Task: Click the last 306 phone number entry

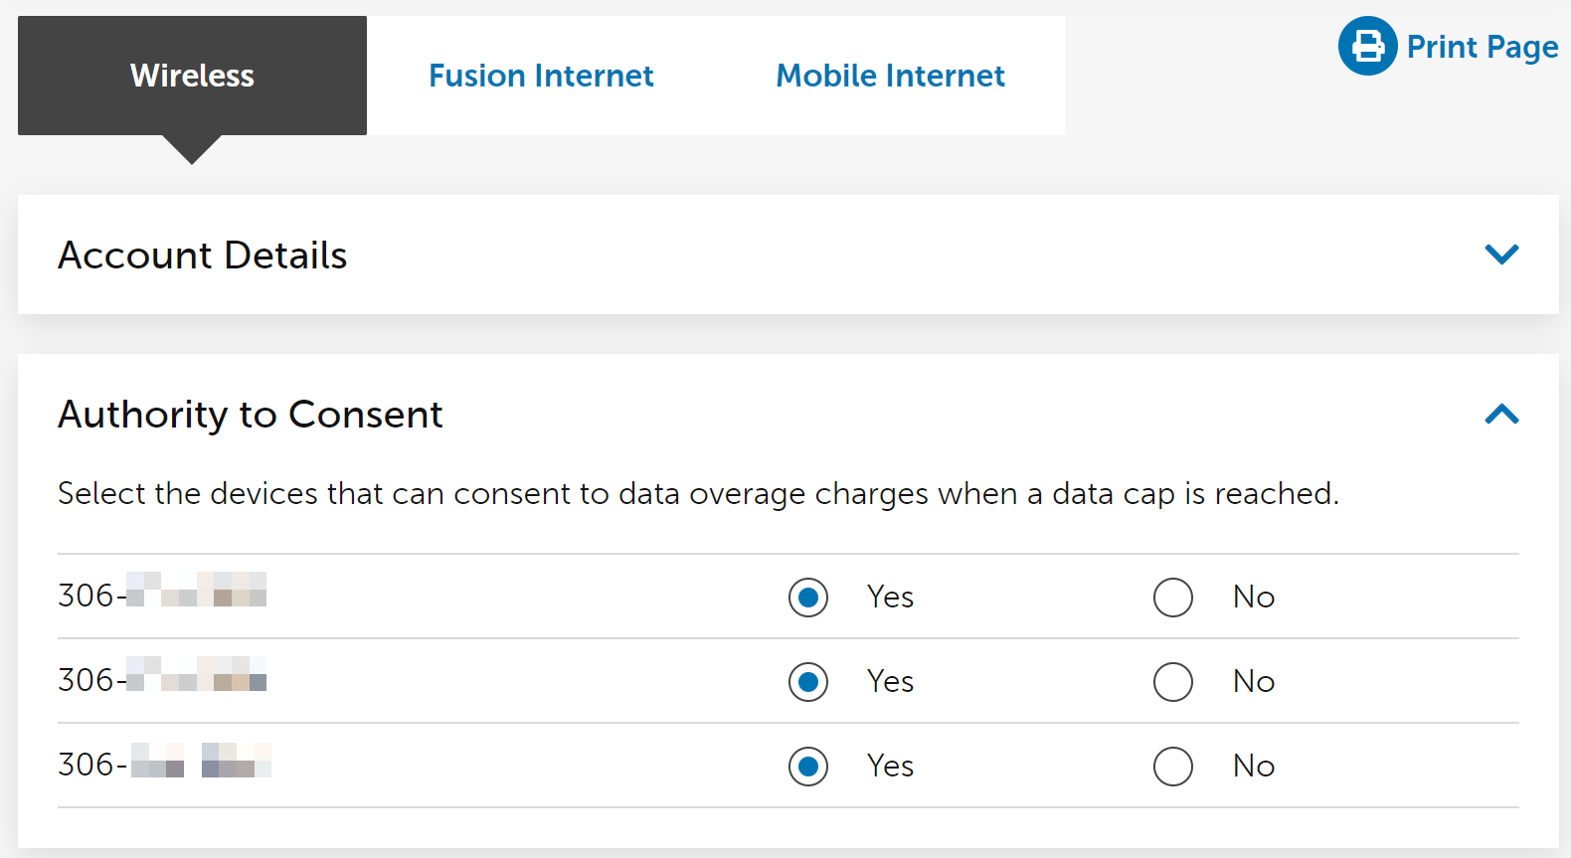Action: 164,766
